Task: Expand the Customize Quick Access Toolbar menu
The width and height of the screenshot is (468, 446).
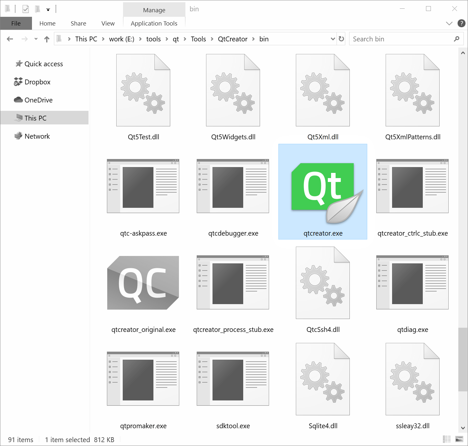Action: point(48,9)
